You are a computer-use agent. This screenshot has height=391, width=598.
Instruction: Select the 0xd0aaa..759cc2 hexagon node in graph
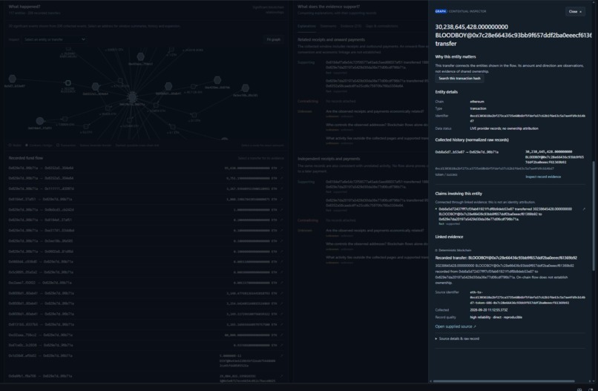[x=141, y=56]
